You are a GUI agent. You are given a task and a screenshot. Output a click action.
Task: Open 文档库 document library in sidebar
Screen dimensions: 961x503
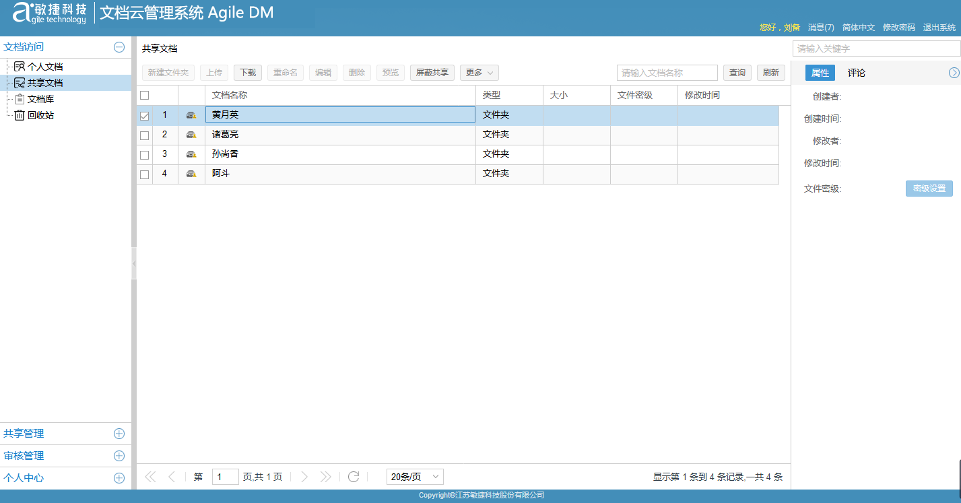tap(40, 99)
